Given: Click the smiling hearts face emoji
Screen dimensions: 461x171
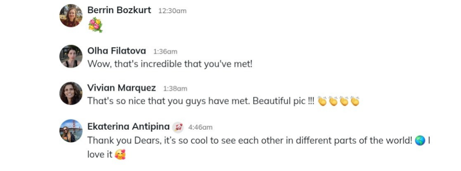Looking at the screenshot, I should pos(120,154).
